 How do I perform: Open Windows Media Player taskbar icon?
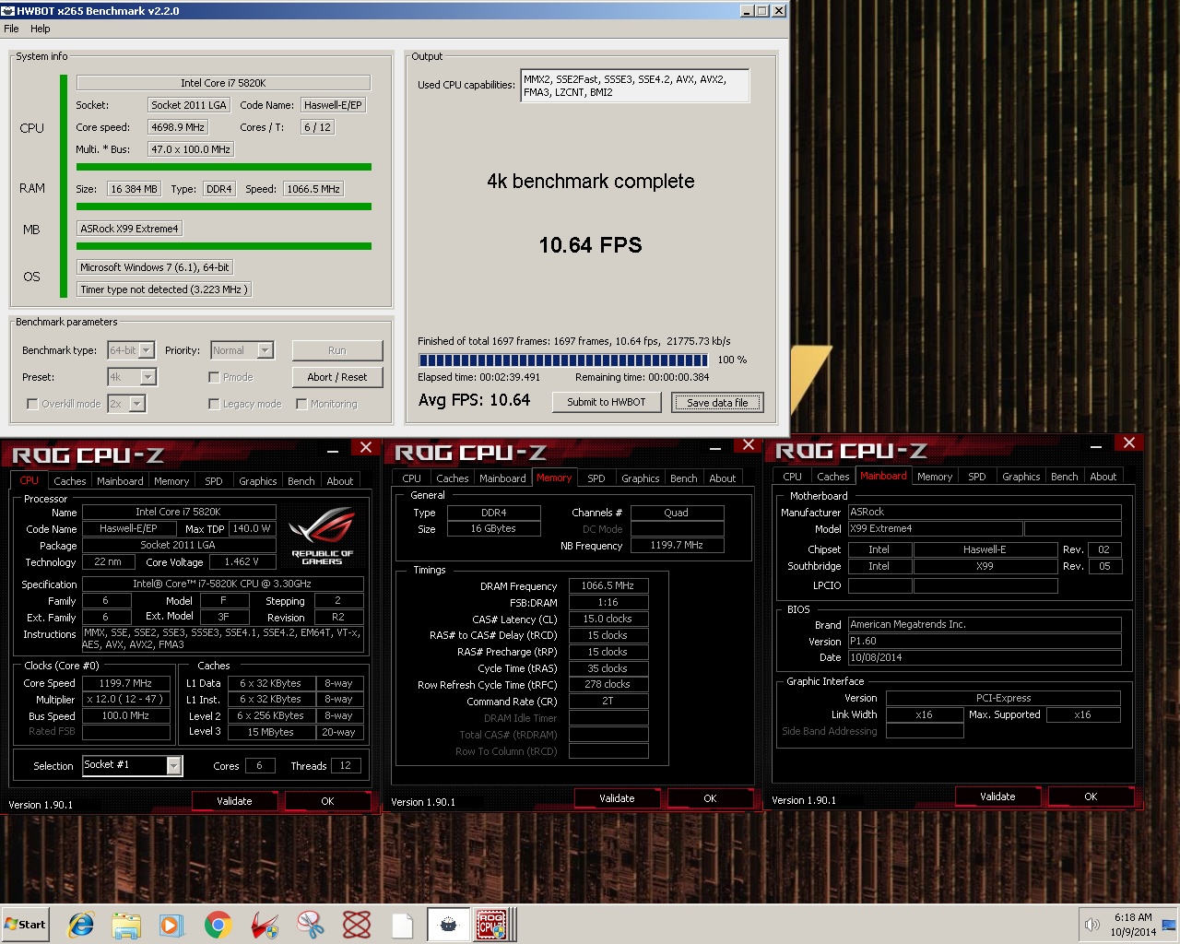[x=171, y=925]
